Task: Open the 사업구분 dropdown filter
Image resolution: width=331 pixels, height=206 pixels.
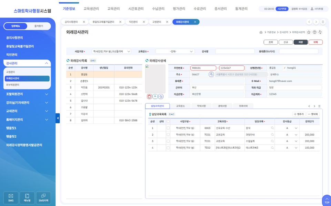Action: 111,51
